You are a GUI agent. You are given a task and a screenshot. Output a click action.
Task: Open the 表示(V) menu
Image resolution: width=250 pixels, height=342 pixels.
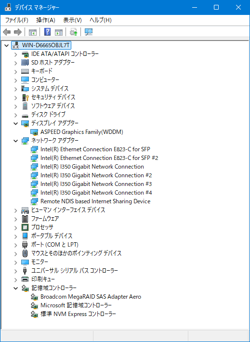[x=72, y=20]
